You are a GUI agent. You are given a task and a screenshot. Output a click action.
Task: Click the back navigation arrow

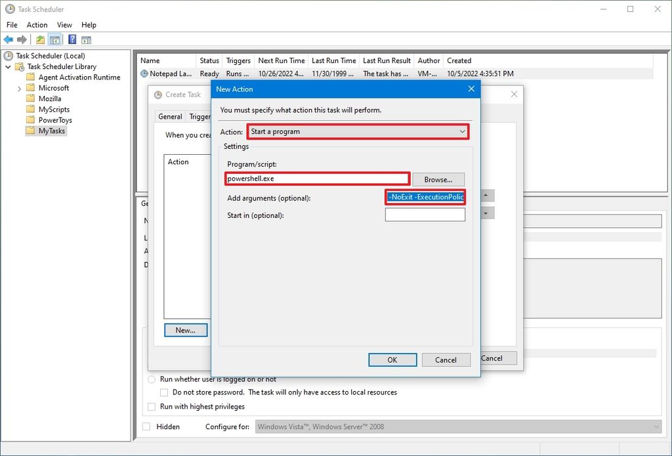tap(9, 39)
